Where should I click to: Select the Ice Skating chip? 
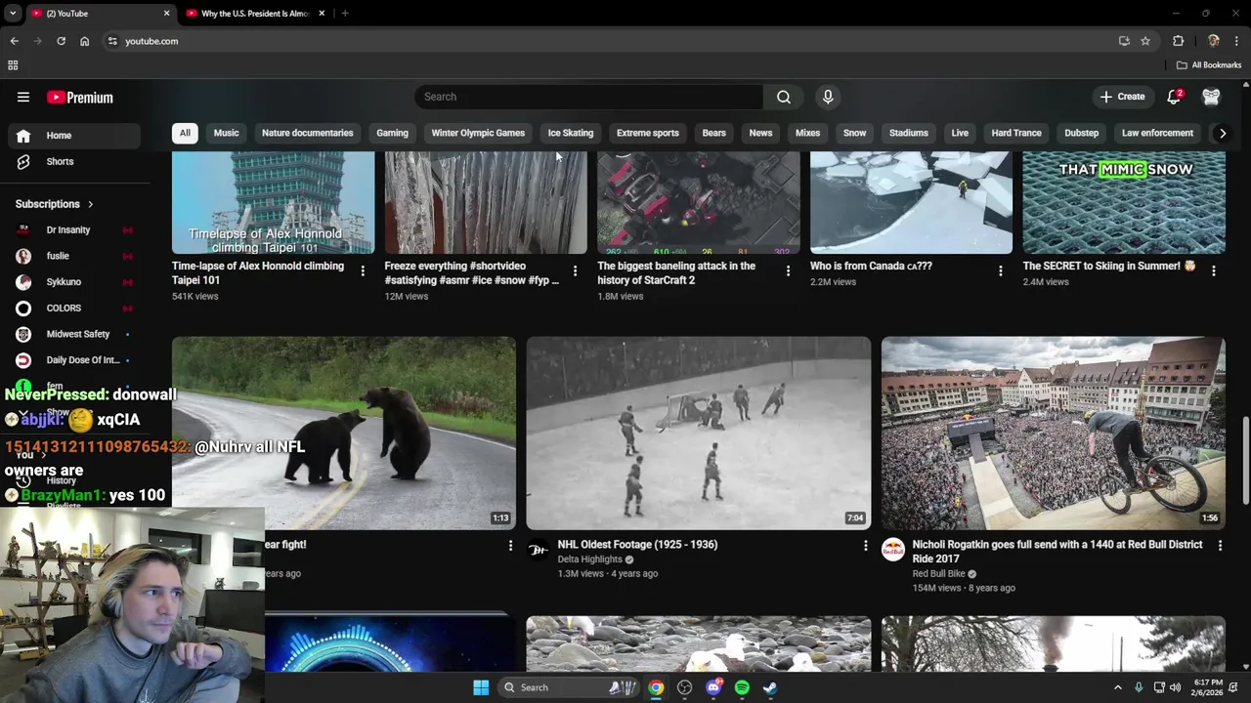tap(571, 133)
